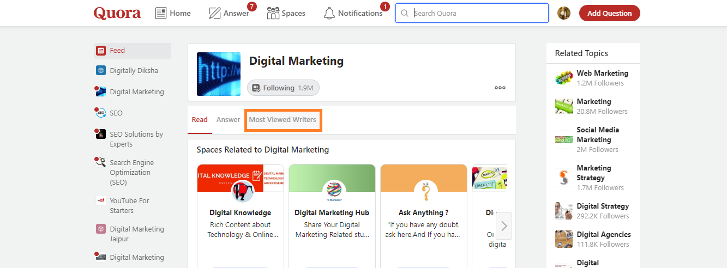727x268 pixels.
Task: Switch to the Answer tab under topic
Action: coord(228,119)
